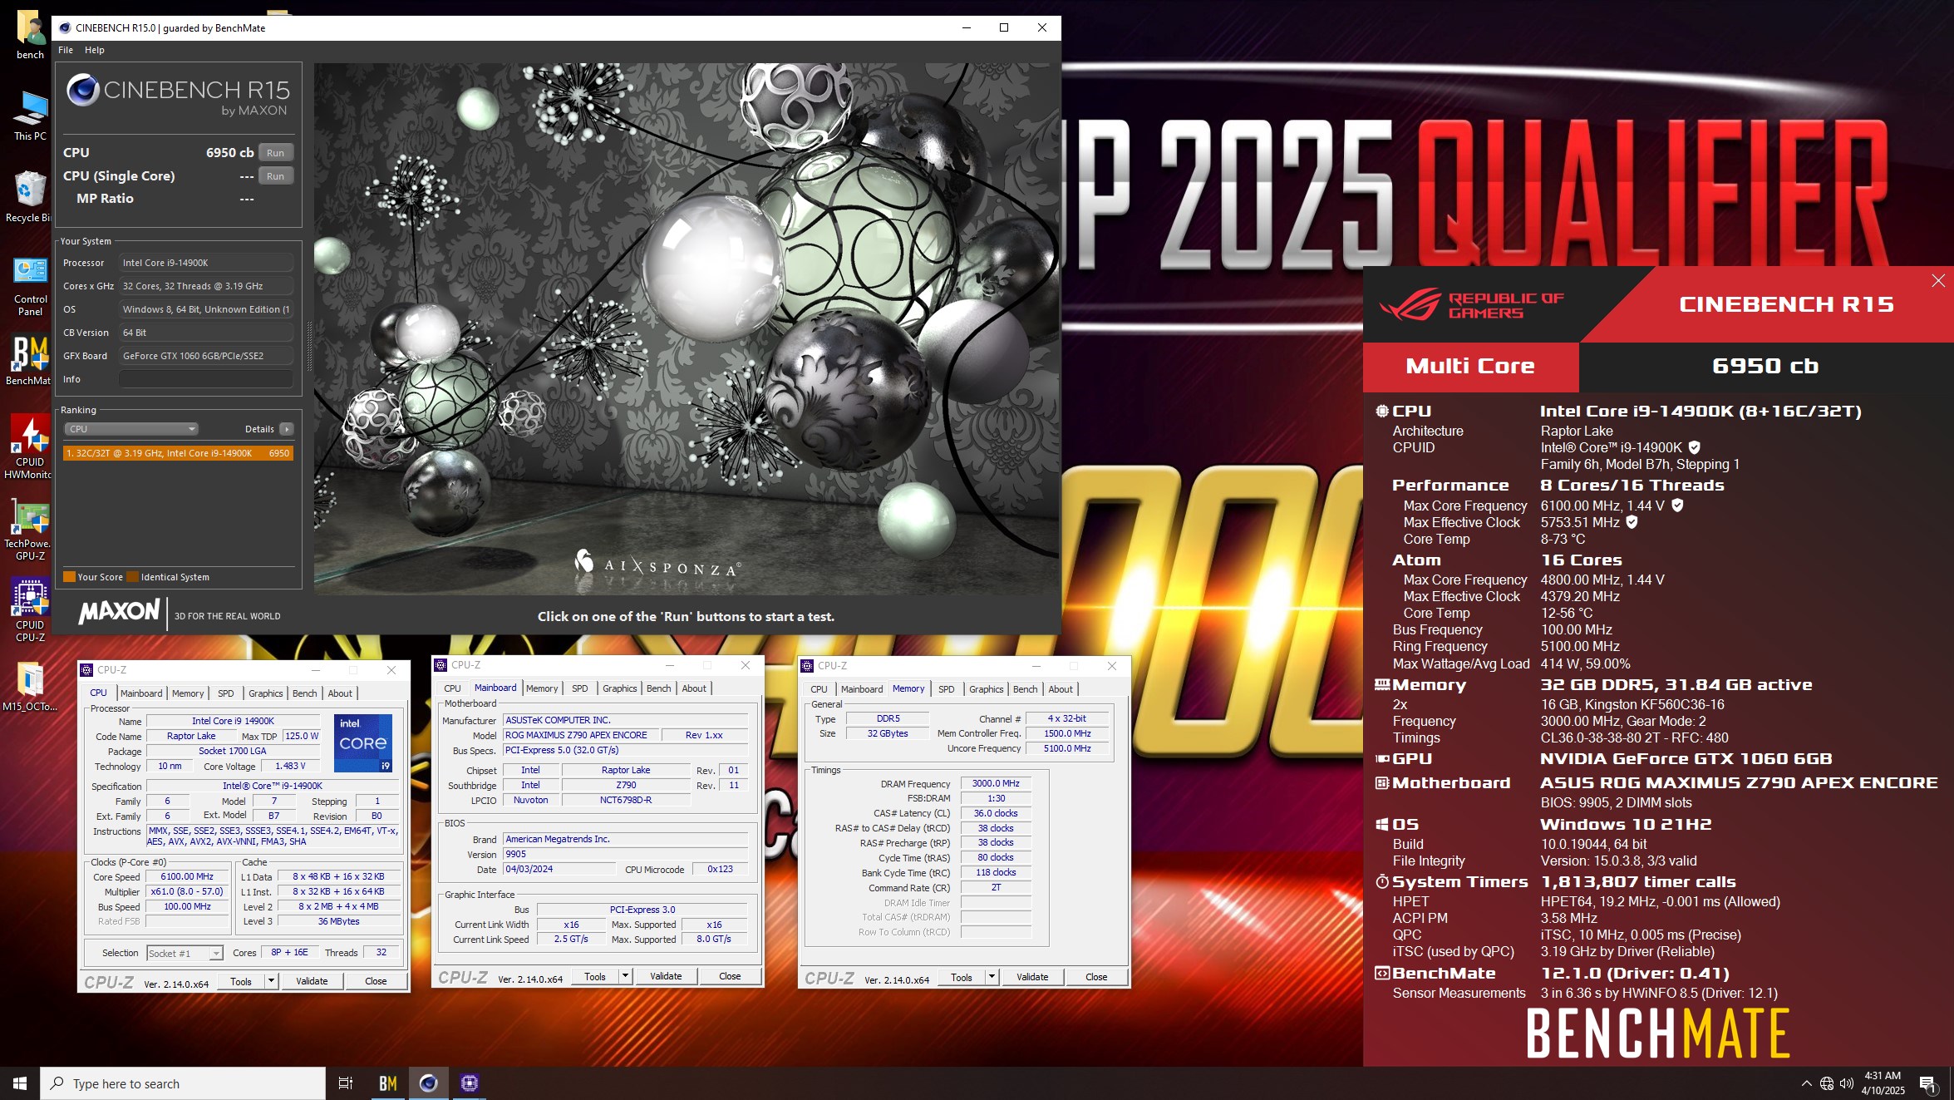
Task: Click DRAM Frequency 3000.0 MHz value
Action: pos(996,783)
